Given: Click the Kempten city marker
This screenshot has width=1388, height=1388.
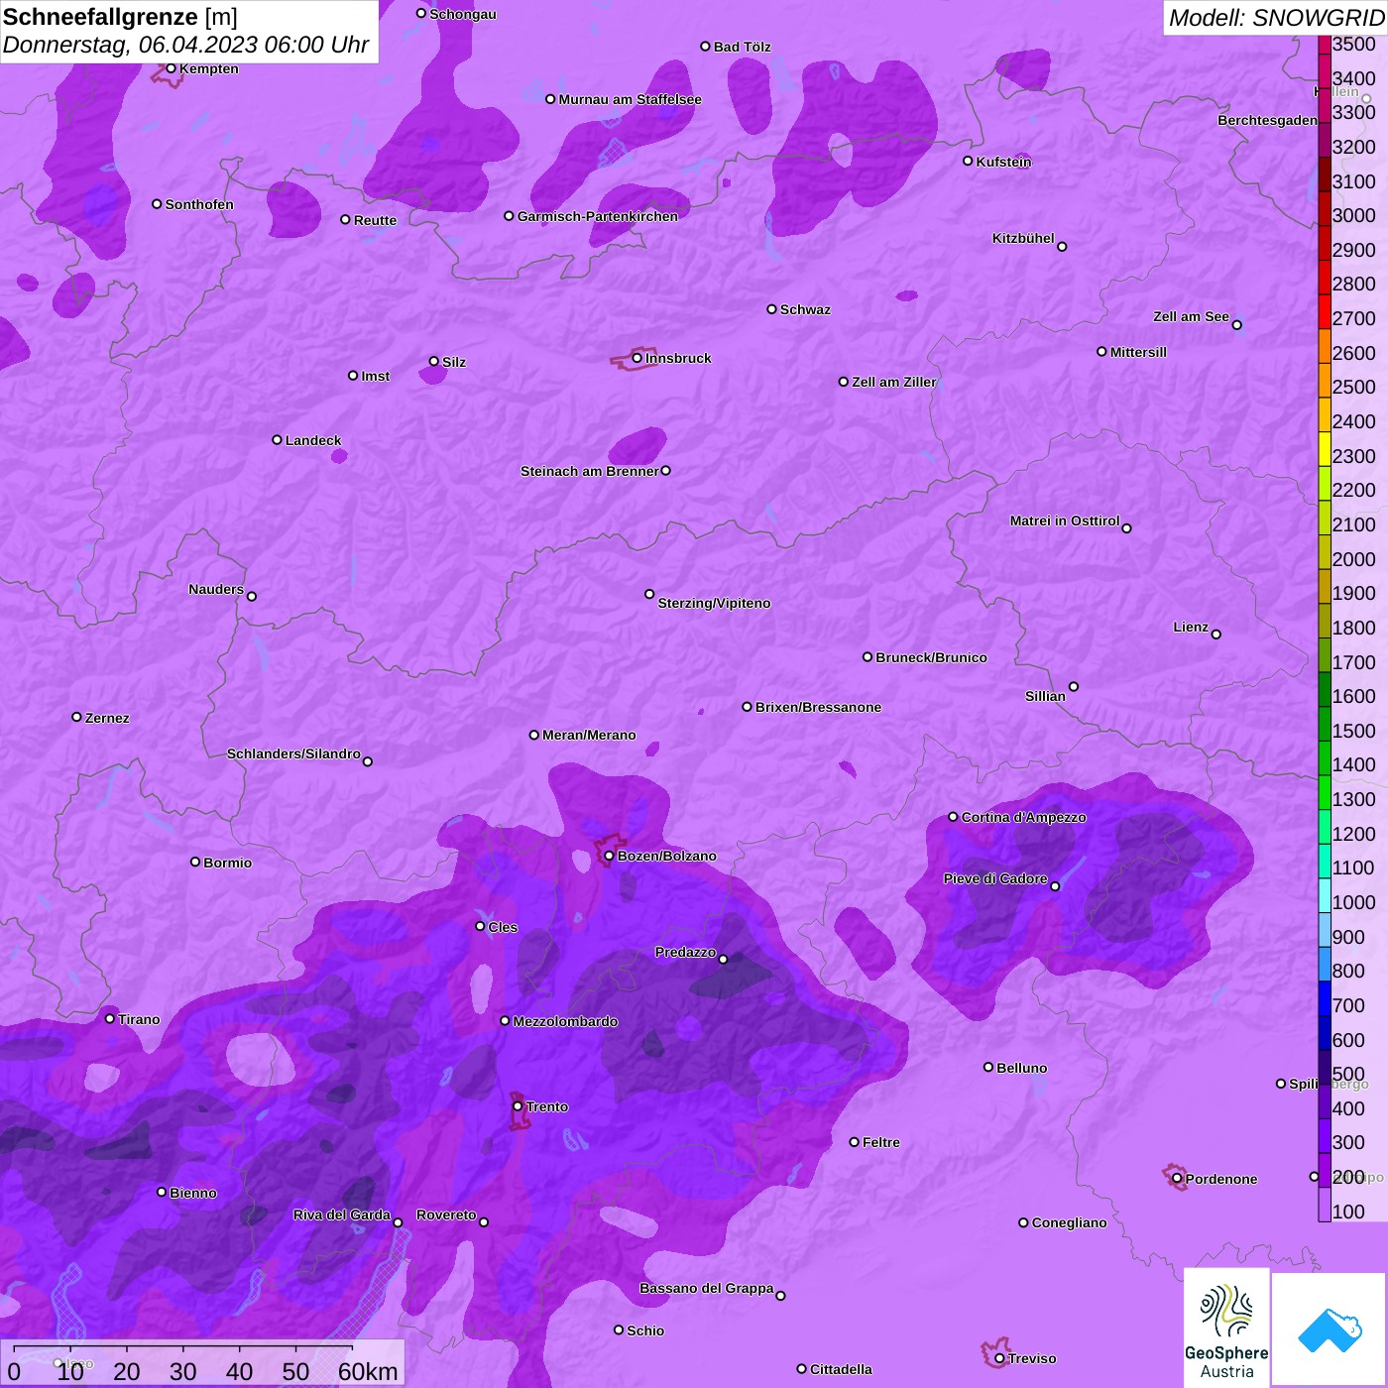Looking at the screenshot, I should pos(171,68).
